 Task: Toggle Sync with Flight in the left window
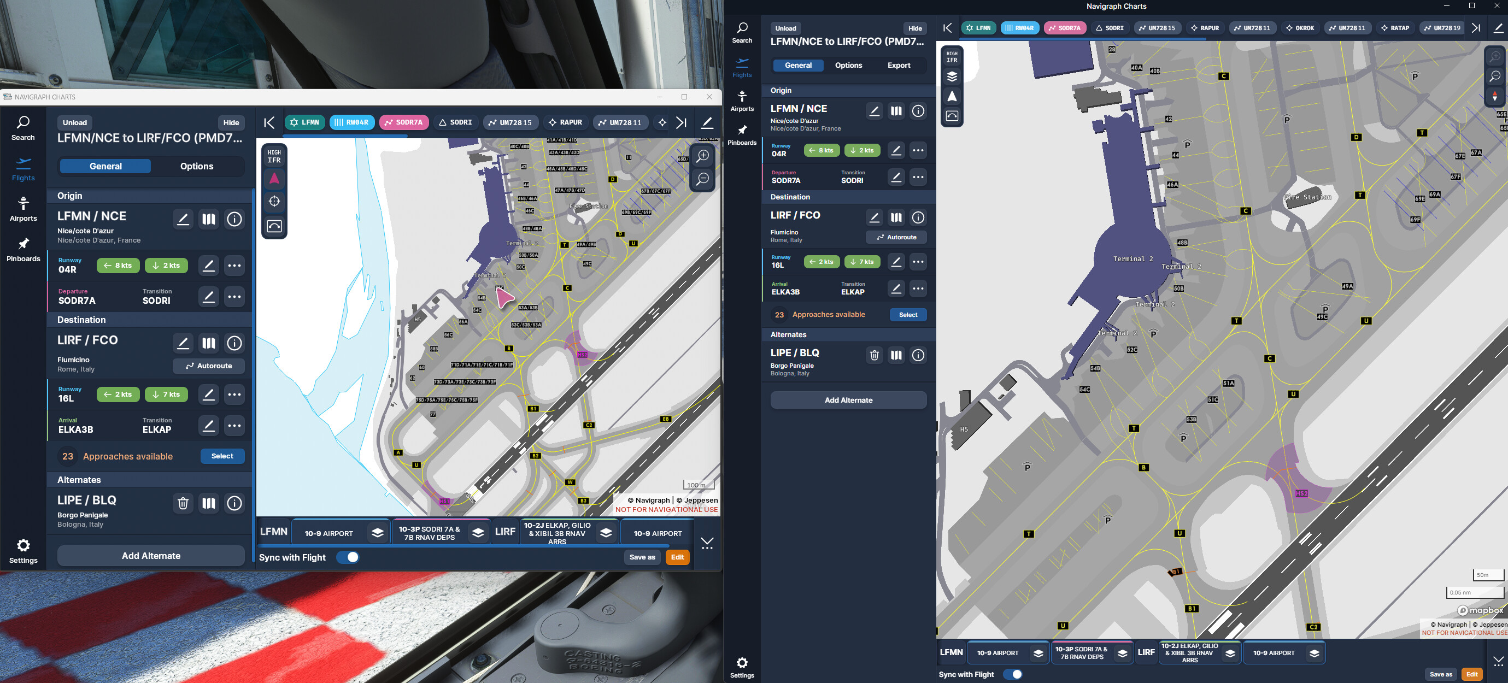pyautogui.click(x=348, y=557)
